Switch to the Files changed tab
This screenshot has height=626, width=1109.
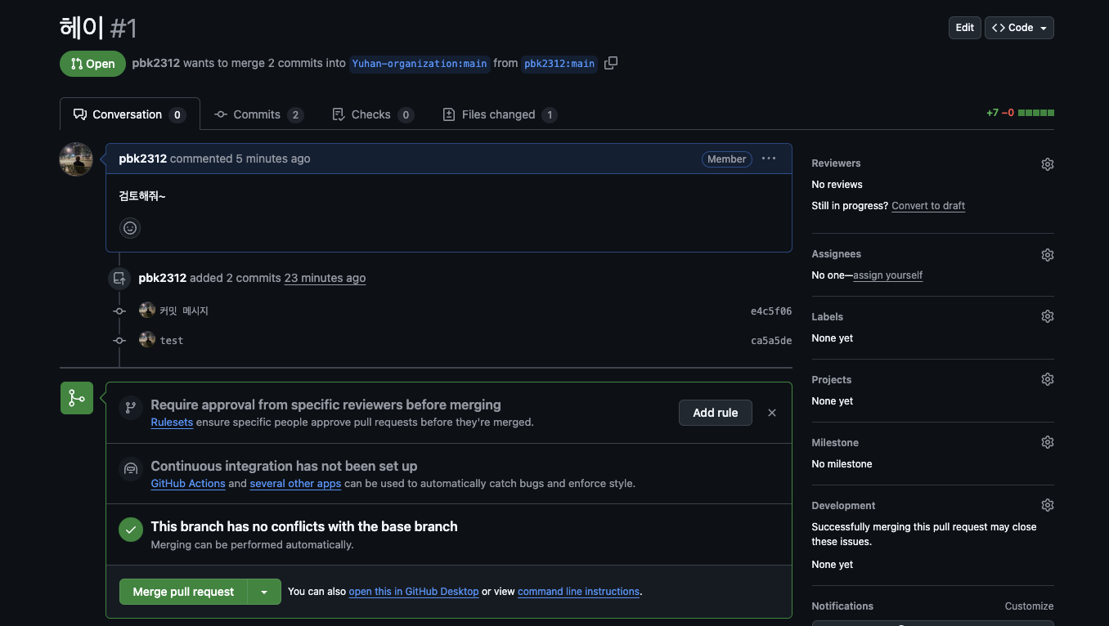pos(500,114)
